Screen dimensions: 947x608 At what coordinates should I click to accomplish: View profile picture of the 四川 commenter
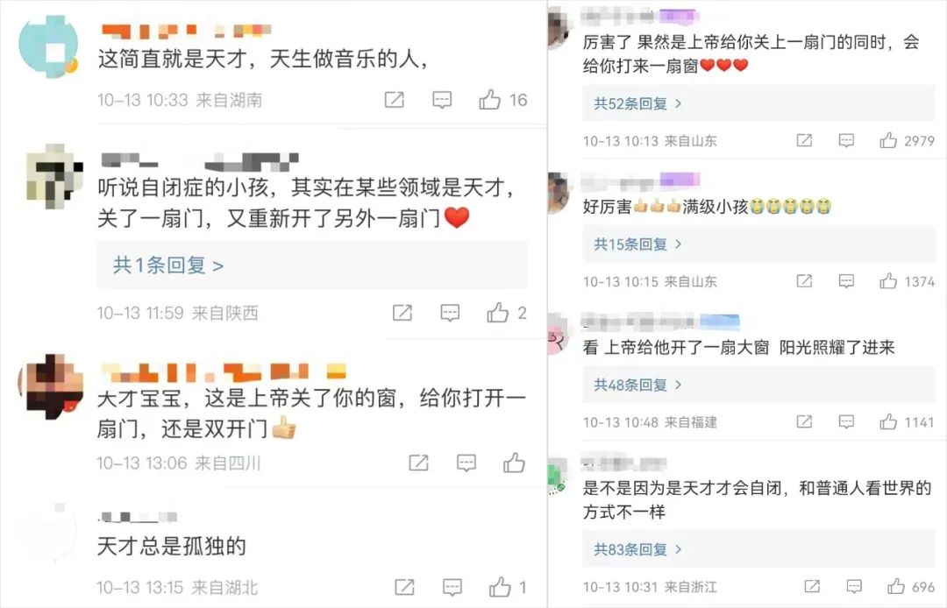[x=52, y=386]
